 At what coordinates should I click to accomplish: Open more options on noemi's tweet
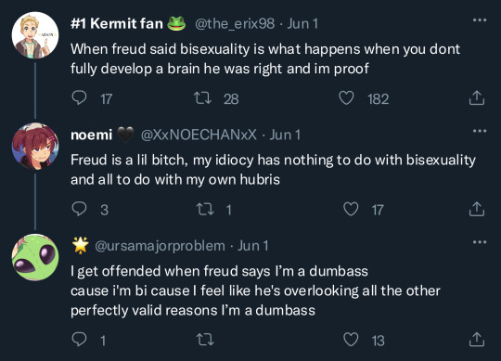coord(480,131)
